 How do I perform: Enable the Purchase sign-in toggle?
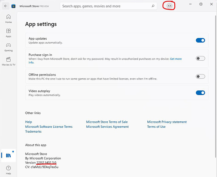point(200,59)
